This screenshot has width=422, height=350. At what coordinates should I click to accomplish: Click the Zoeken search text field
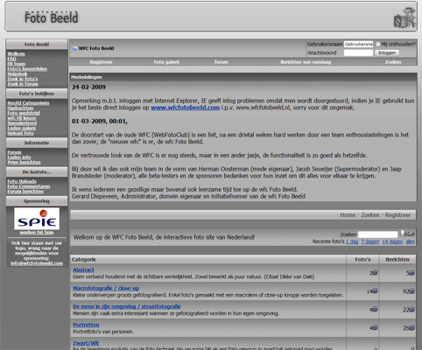point(378,234)
